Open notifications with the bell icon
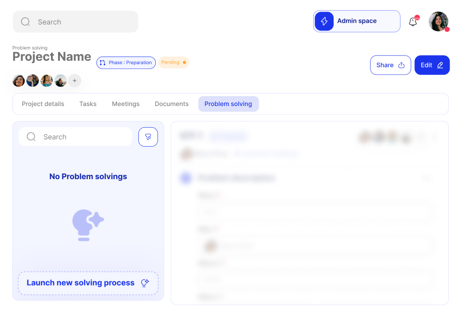462x328 pixels. coord(413,22)
